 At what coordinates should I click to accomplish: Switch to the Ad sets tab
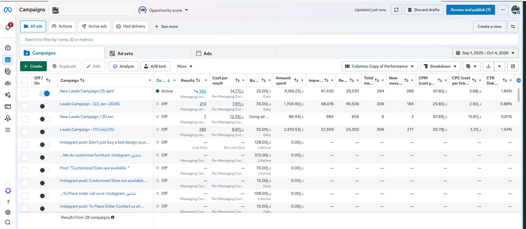(148, 53)
